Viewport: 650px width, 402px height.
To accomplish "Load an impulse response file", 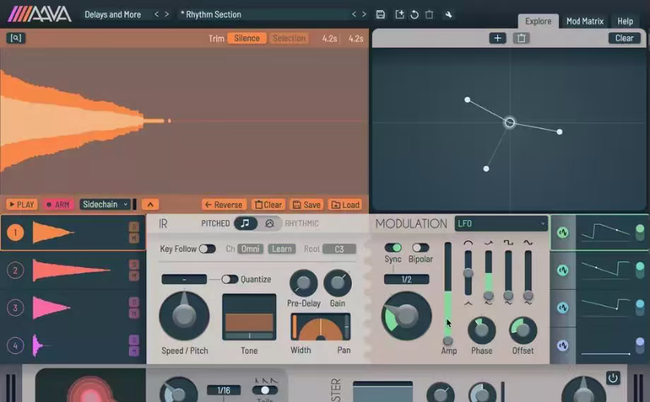I will pyautogui.click(x=345, y=205).
